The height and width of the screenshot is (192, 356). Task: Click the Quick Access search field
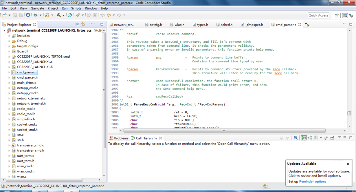(x=318, y=15)
